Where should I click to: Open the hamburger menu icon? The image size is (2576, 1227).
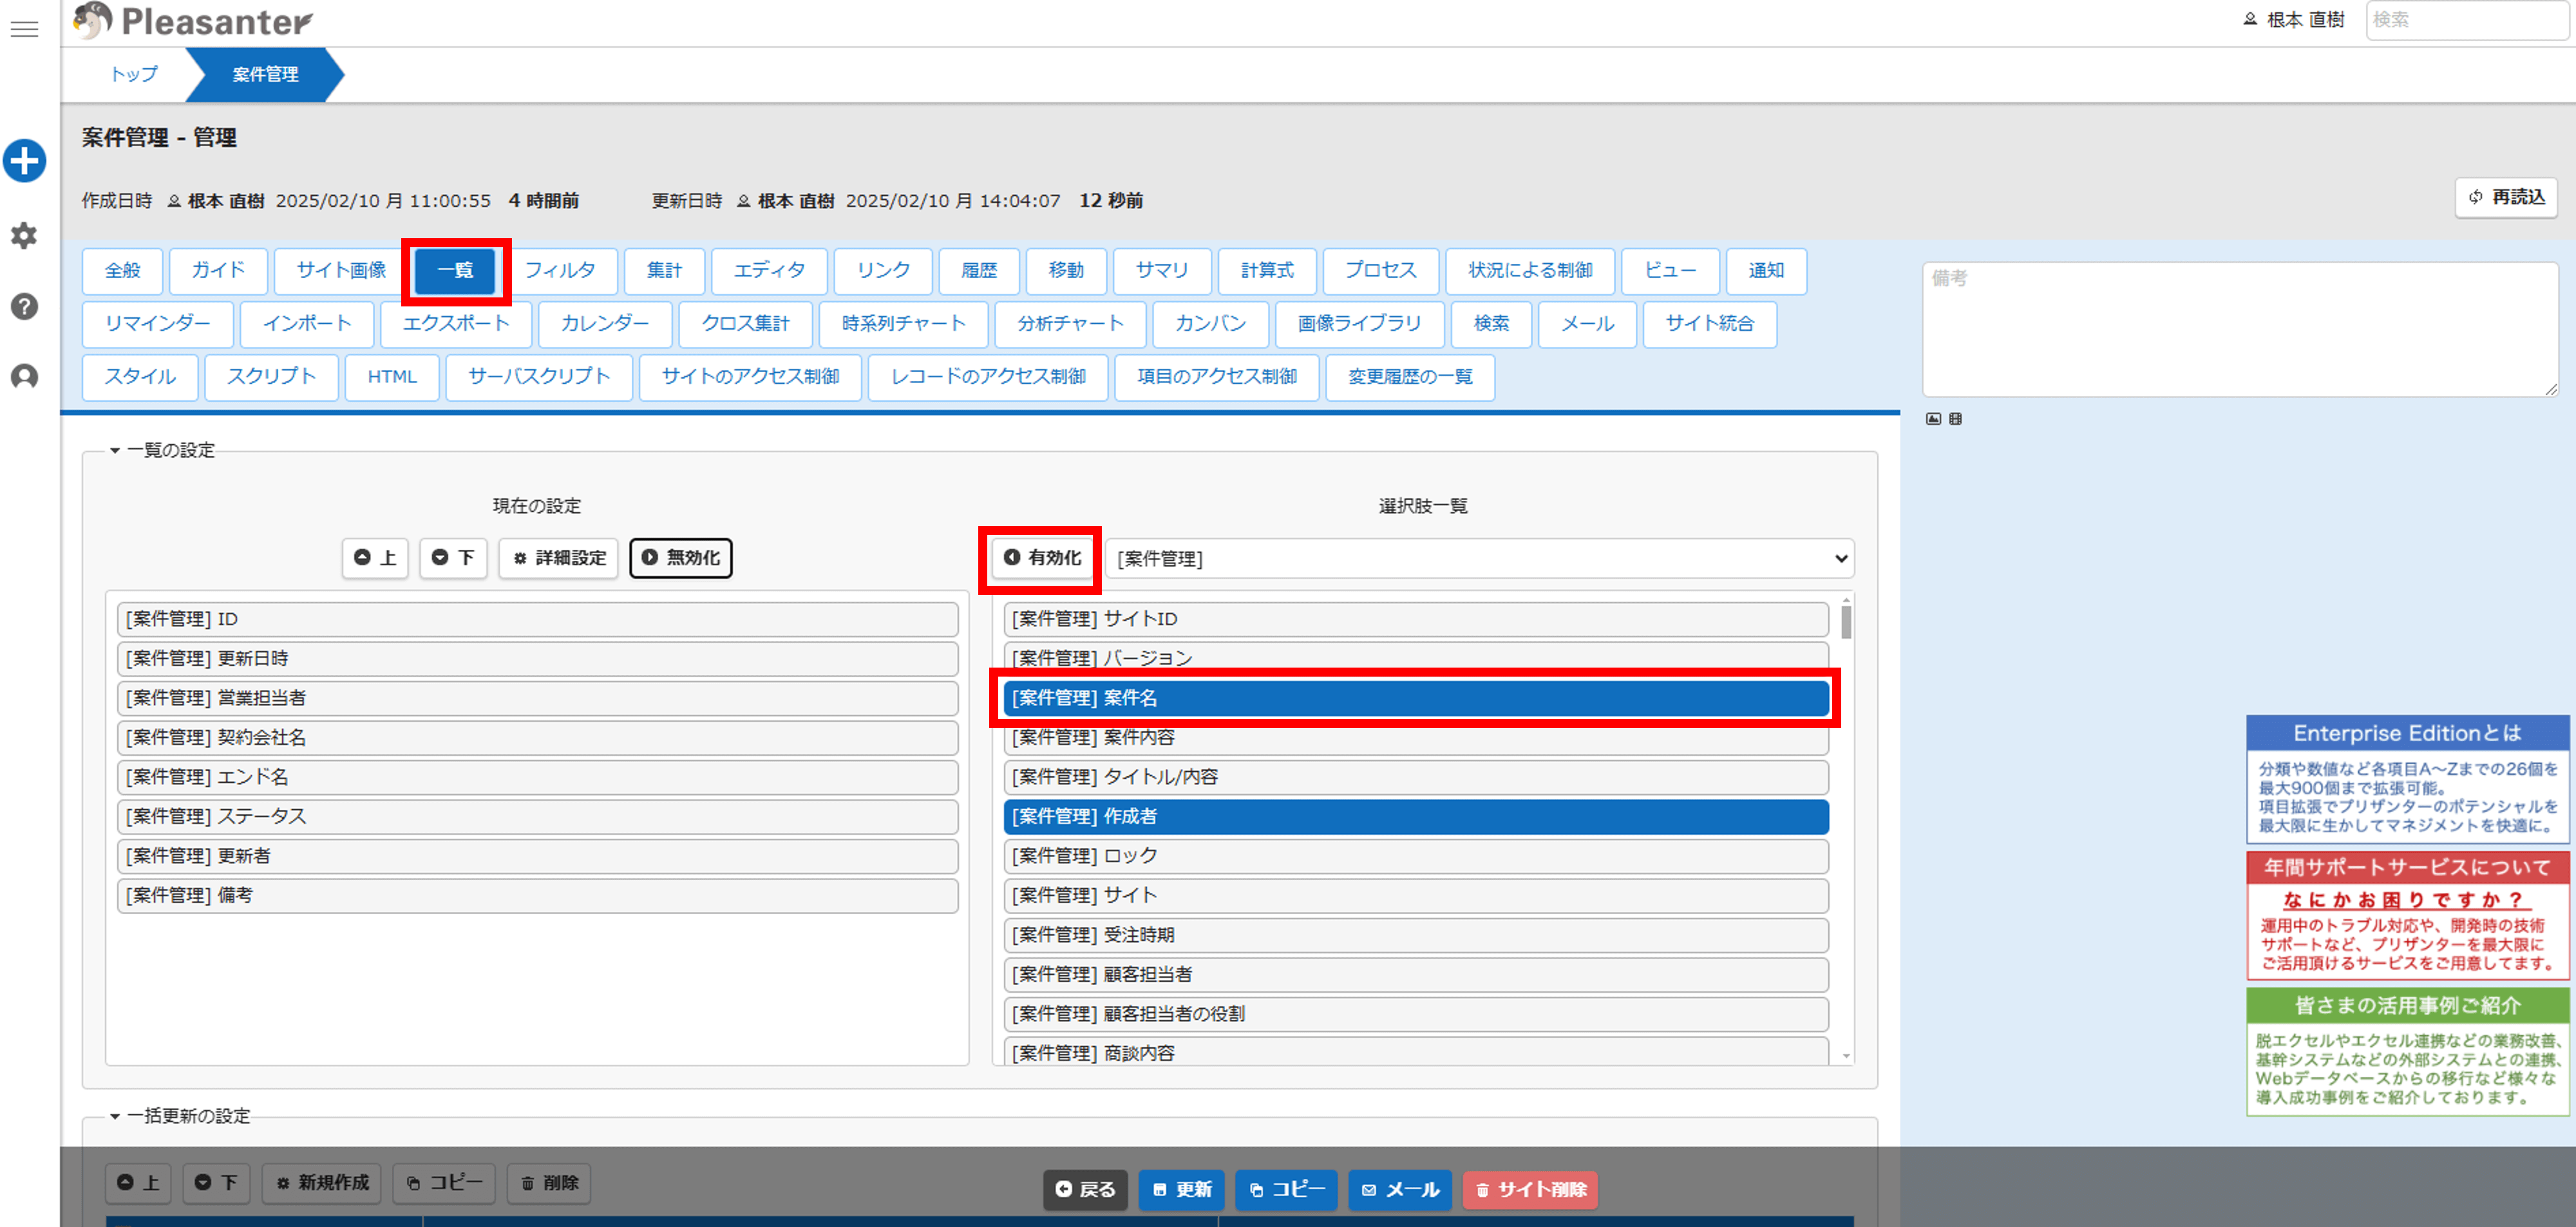(24, 29)
